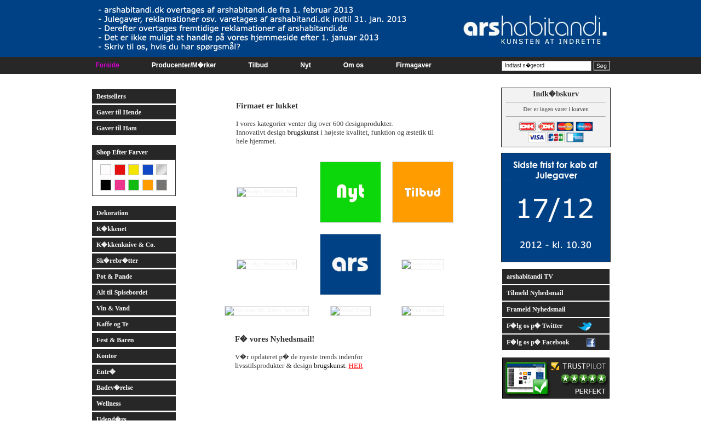Viewport: 701px width, 438px height.
Task: Select the black color swatch
Action: (106, 185)
